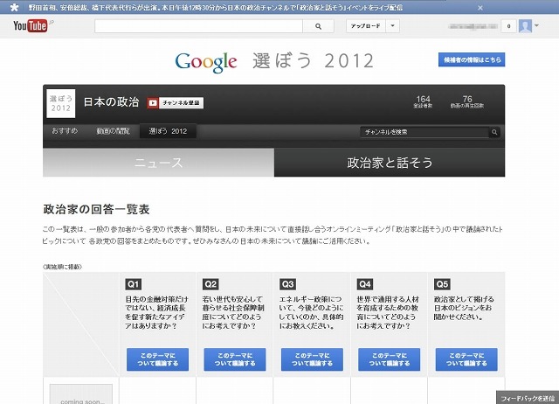Focus the チャンネルを検索 field
Viewport: 559px width, 404px height.
tap(424, 132)
